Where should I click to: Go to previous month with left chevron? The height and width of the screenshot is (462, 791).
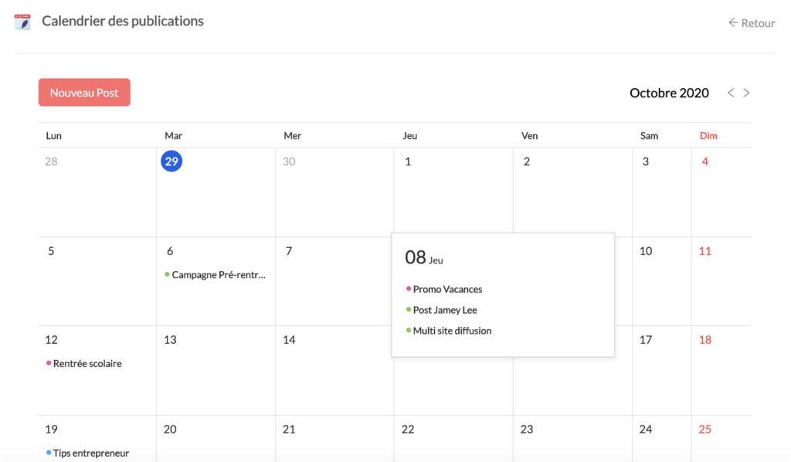(x=731, y=93)
